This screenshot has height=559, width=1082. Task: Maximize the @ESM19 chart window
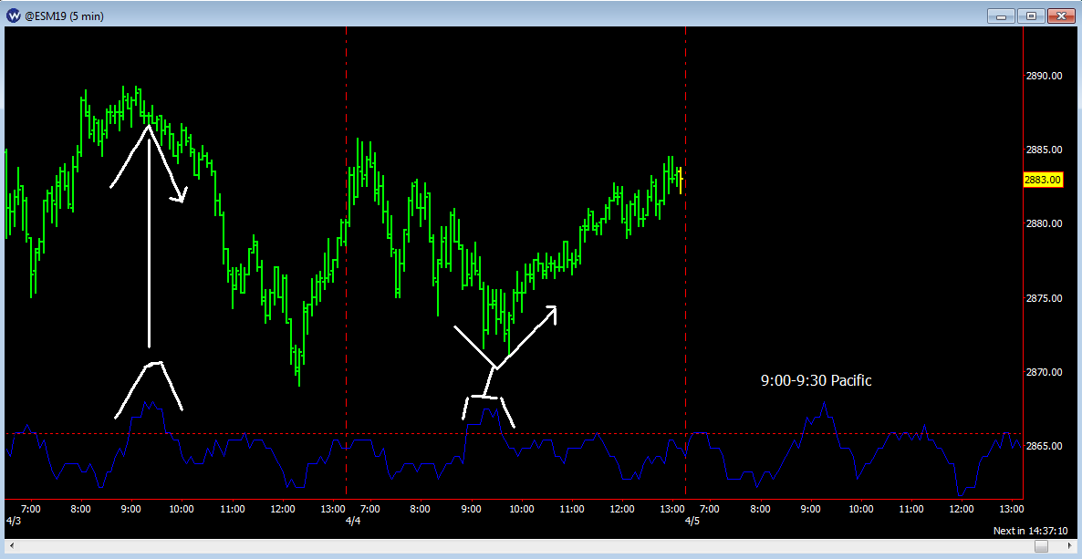[1032, 16]
